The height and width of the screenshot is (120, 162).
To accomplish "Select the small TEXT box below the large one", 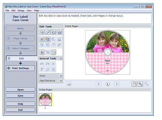I will (x=108, y=64).
